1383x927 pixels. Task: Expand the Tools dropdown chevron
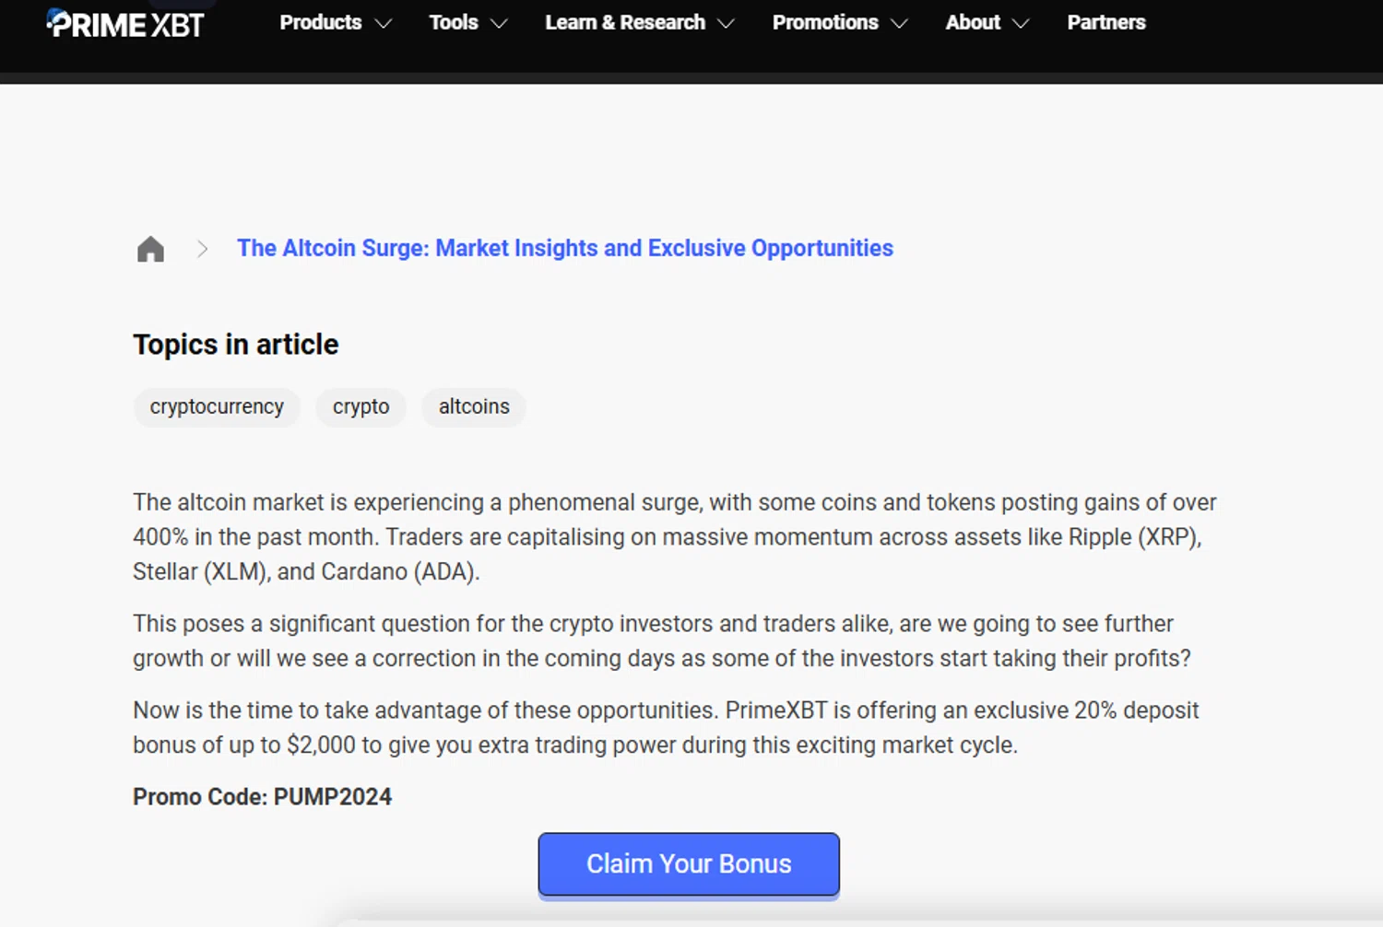(500, 24)
